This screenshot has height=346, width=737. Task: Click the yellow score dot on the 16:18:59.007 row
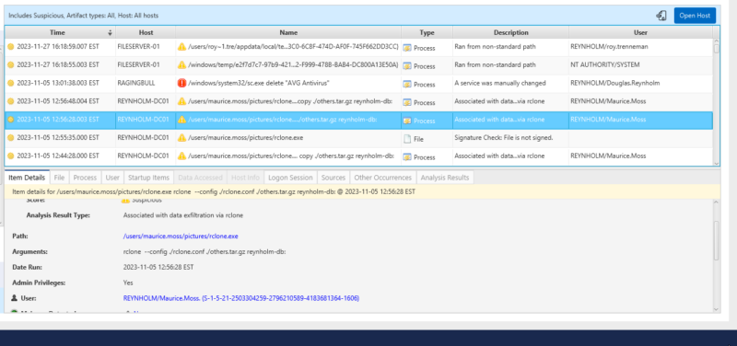pyautogui.click(x=11, y=47)
